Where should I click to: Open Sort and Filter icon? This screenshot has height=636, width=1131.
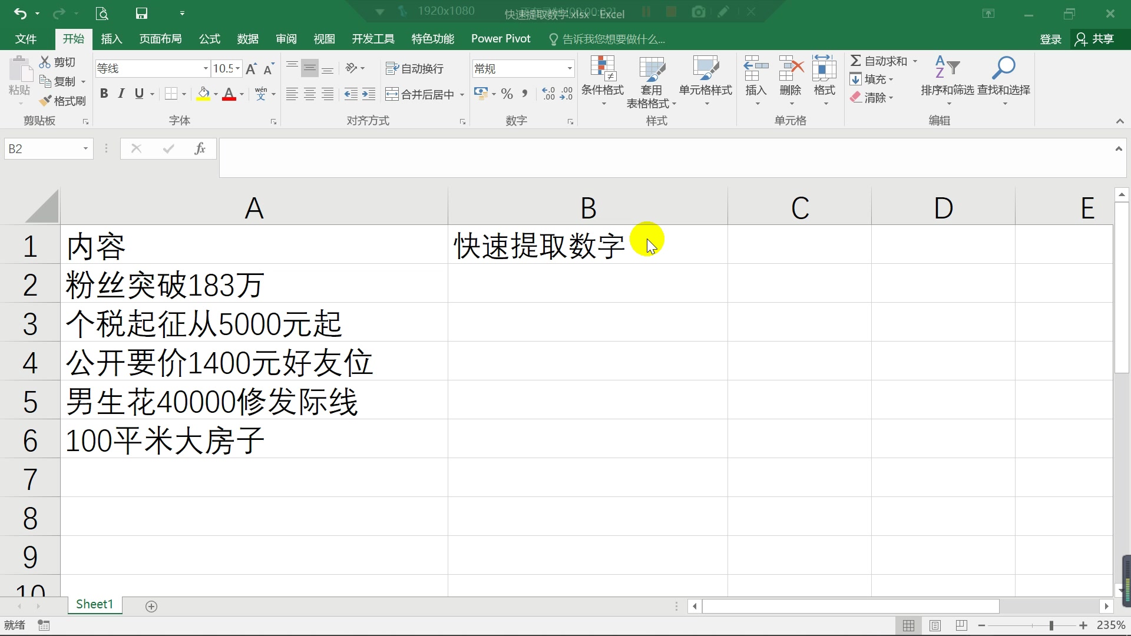[x=947, y=67]
